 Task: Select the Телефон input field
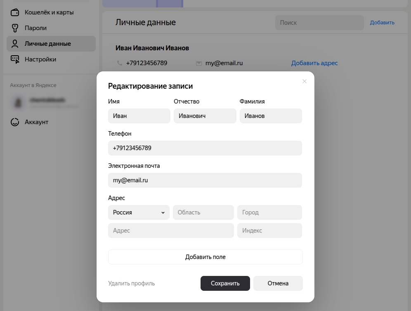tap(205, 148)
